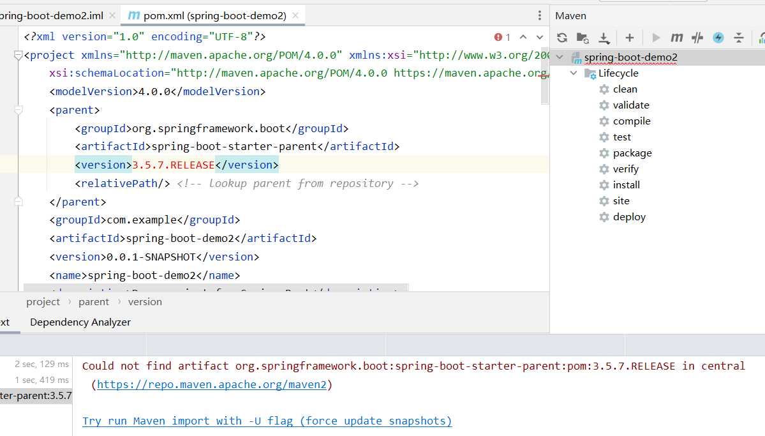Download sources and documentation icon
765x436 pixels.
604,38
